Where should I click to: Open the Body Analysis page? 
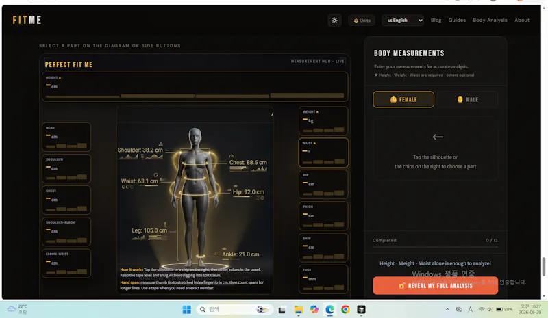pyautogui.click(x=490, y=21)
